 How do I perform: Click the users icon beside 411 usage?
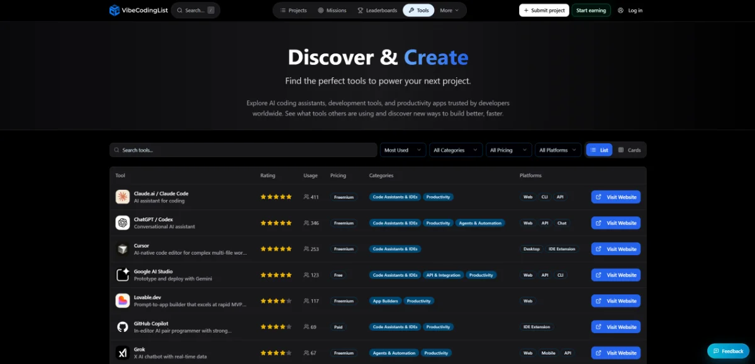click(306, 197)
